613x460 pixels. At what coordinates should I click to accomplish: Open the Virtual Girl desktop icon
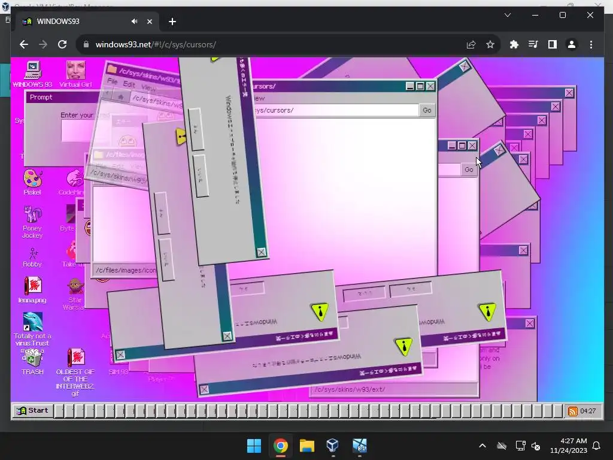[75, 74]
